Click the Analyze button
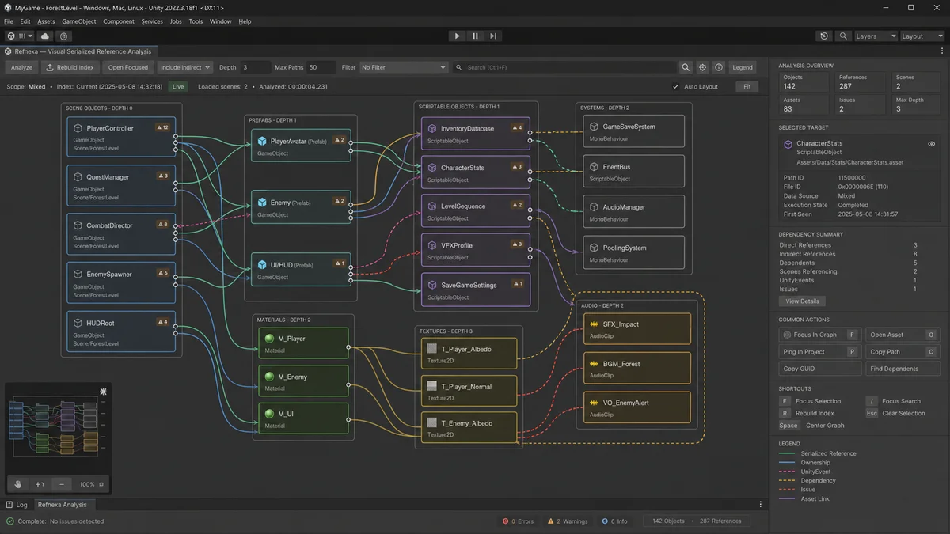This screenshot has height=534, width=950. (x=21, y=67)
